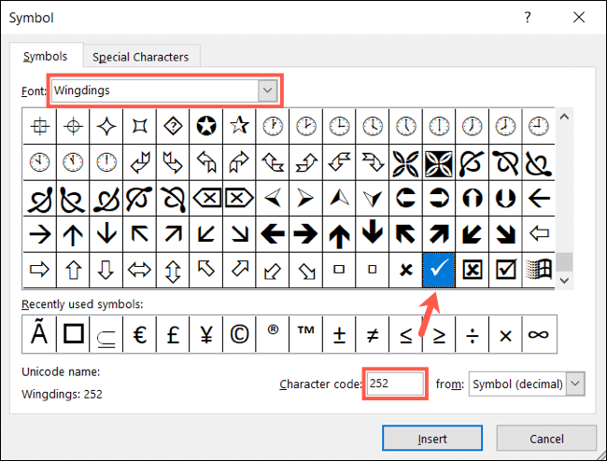Pick the boxed X symbol
Image resolution: width=607 pixels, height=461 pixels.
pyautogui.click(x=473, y=270)
